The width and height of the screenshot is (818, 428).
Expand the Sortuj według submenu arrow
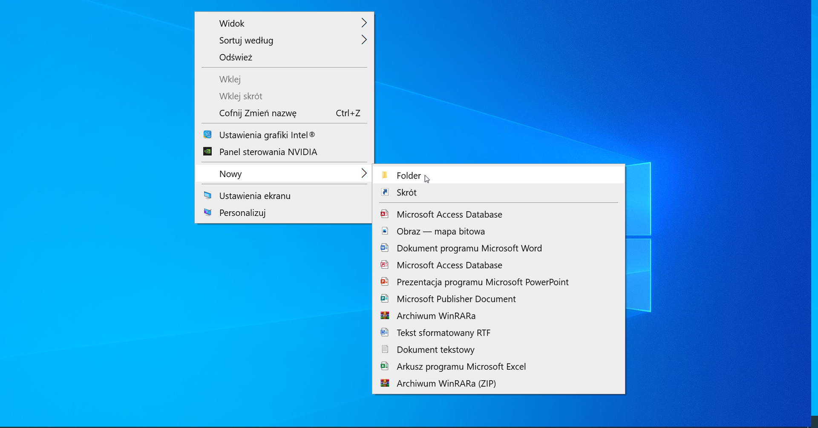[363, 40]
